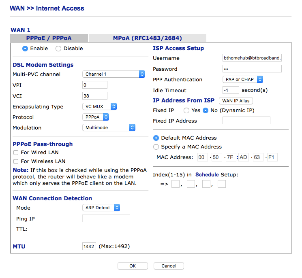This screenshot has height=278, width=302.
Task: Click the fourth schedule index box
Action: pos(222,184)
